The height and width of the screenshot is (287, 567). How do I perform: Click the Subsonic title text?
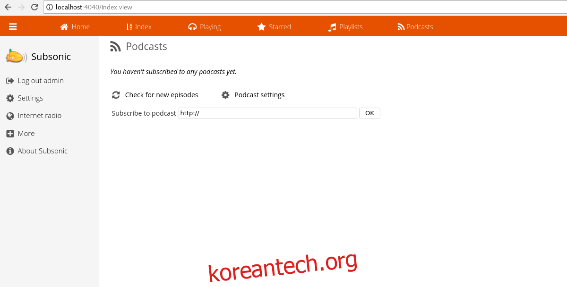click(x=51, y=57)
